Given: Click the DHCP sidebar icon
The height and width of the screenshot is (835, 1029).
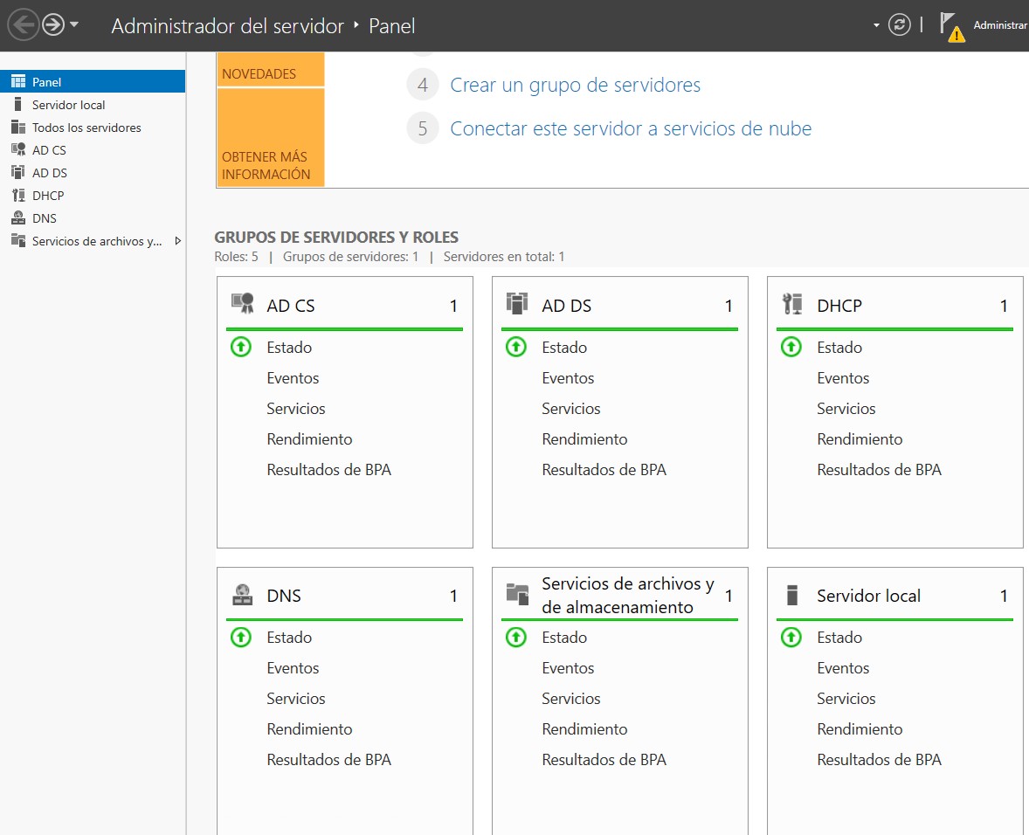Looking at the screenshot, I should click(18, 196).
